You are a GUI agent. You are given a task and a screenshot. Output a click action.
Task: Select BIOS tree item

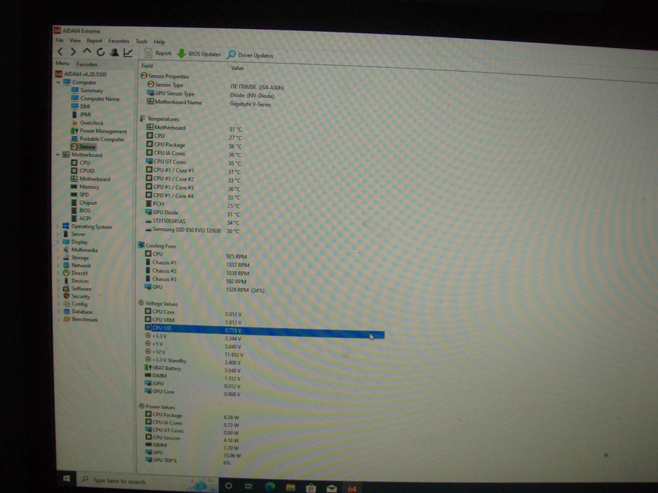coord(80,211)
